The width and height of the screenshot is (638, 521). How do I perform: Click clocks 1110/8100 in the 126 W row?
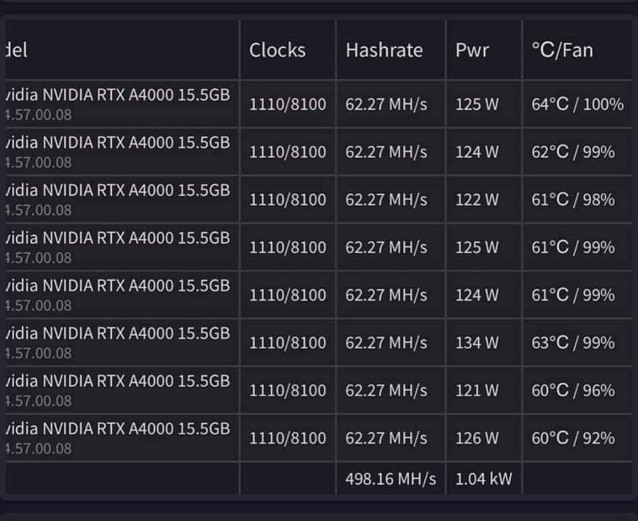pyautogui.click(x=288, y=438)
